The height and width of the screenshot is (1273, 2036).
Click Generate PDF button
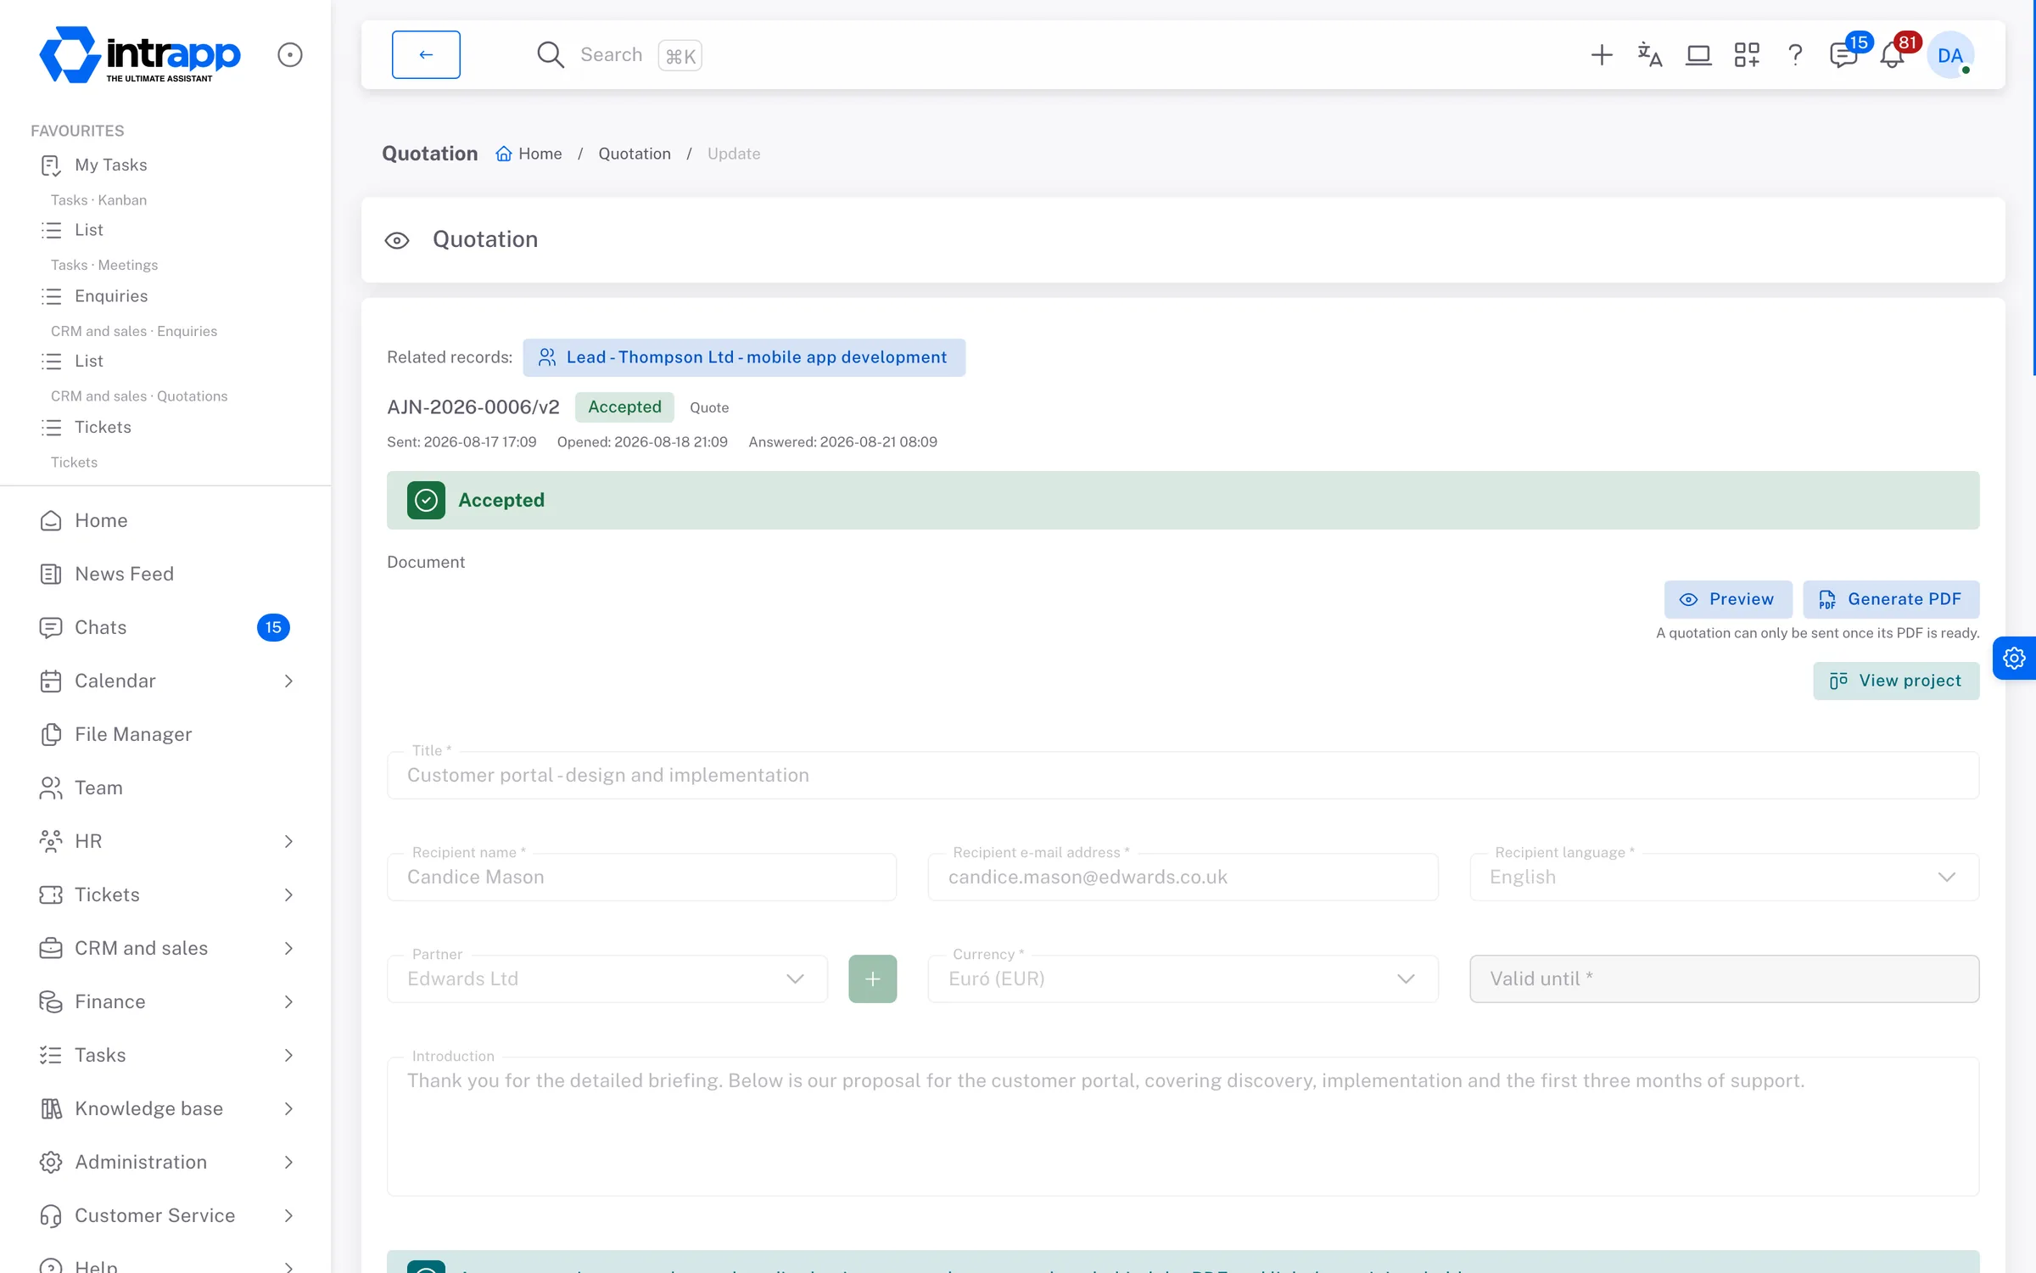click(x=1891, y=599)
